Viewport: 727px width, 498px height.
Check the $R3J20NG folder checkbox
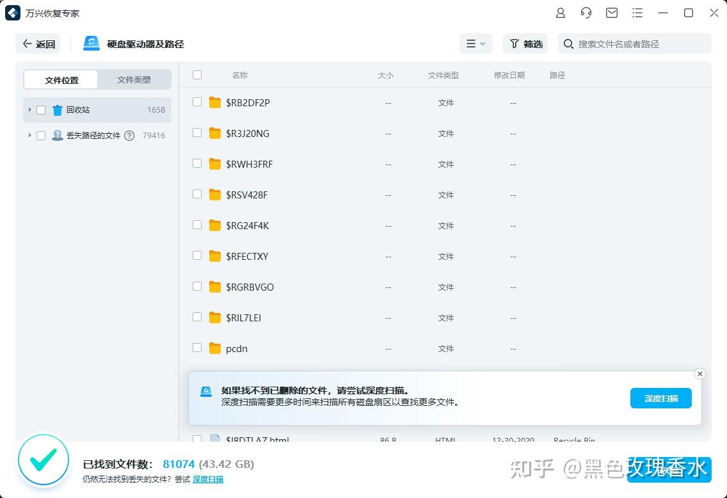pyautogui.click(x=197, y=133)
